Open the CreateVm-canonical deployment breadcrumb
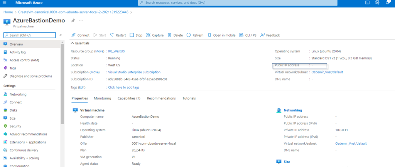The image size is (395, 167). 73,12
